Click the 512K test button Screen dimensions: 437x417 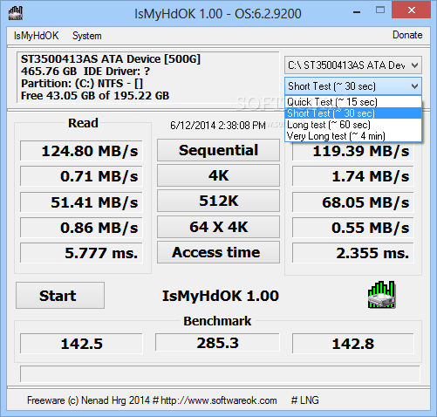click(218, 201)
